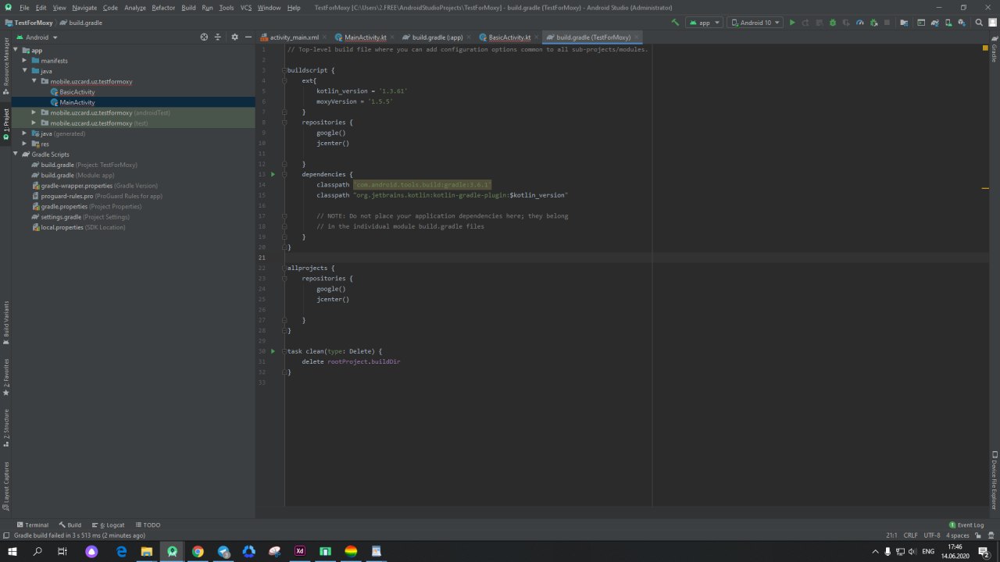Image resolution: width=1000 pixels, height=562 pixels.
Task: Run the app with the green play icon
Action: click(x=792, y=23)
